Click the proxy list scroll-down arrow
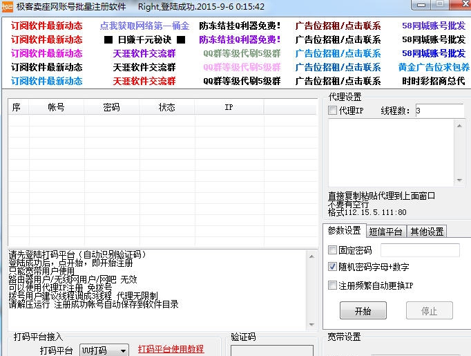 pos(459,180)
